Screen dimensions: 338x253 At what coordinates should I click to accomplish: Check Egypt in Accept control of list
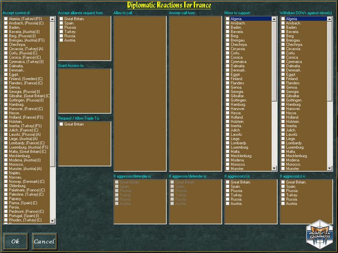[x=6, y=75]
